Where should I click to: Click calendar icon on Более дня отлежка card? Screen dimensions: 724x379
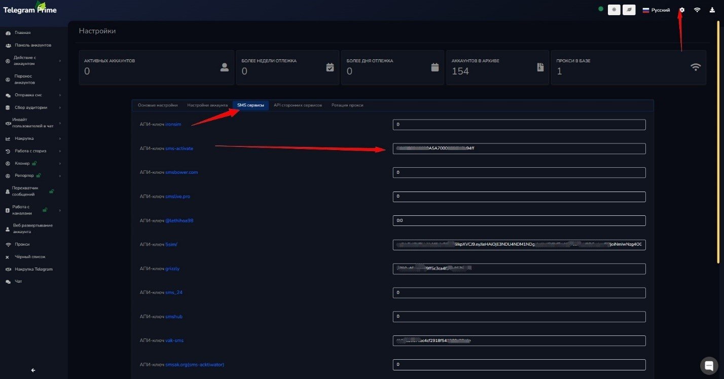pos(435,67)
